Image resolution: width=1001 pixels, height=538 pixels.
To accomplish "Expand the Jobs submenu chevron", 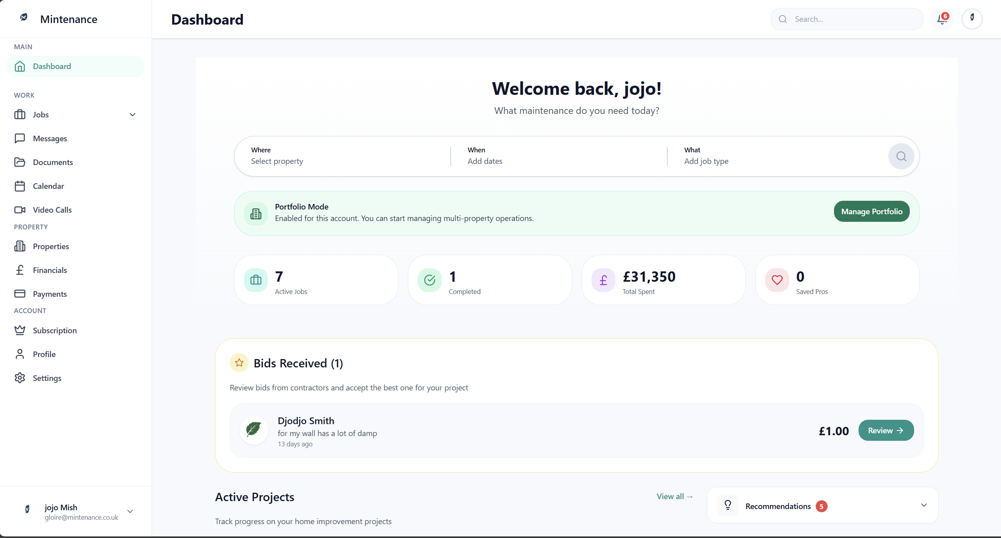I will pyautogui.click(x=133, y=115).
